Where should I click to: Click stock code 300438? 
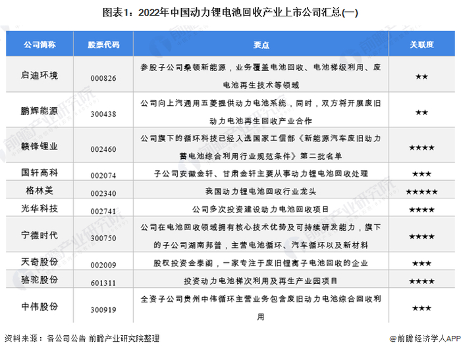103,114
